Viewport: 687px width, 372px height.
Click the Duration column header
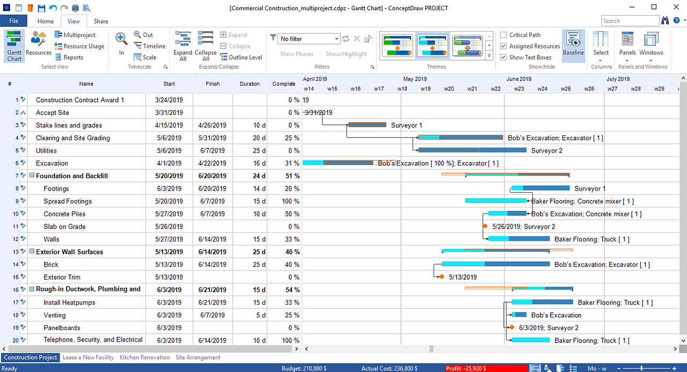tap(250, 84)
